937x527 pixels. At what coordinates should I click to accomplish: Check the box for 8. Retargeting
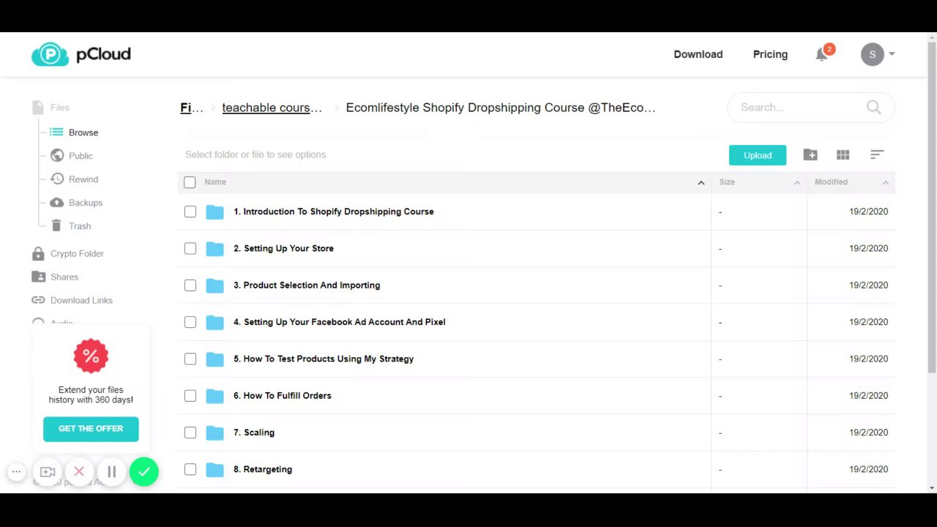tap(190, 469)
